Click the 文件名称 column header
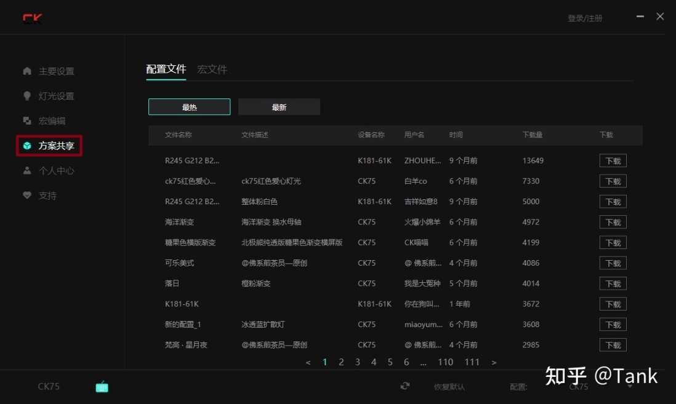 (179, 135)
